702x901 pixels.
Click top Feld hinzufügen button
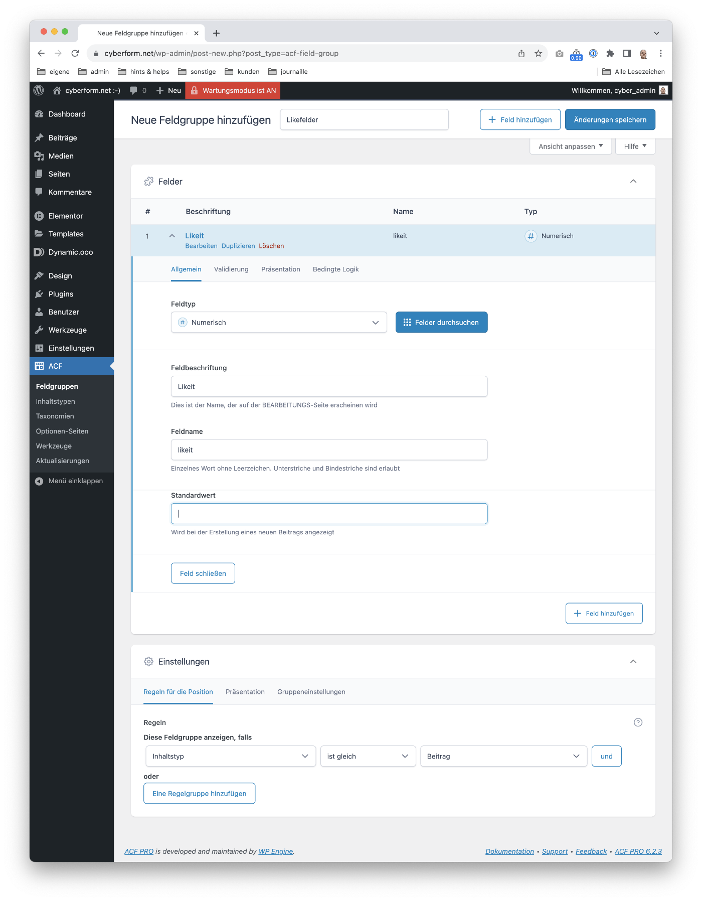[520, 119]
